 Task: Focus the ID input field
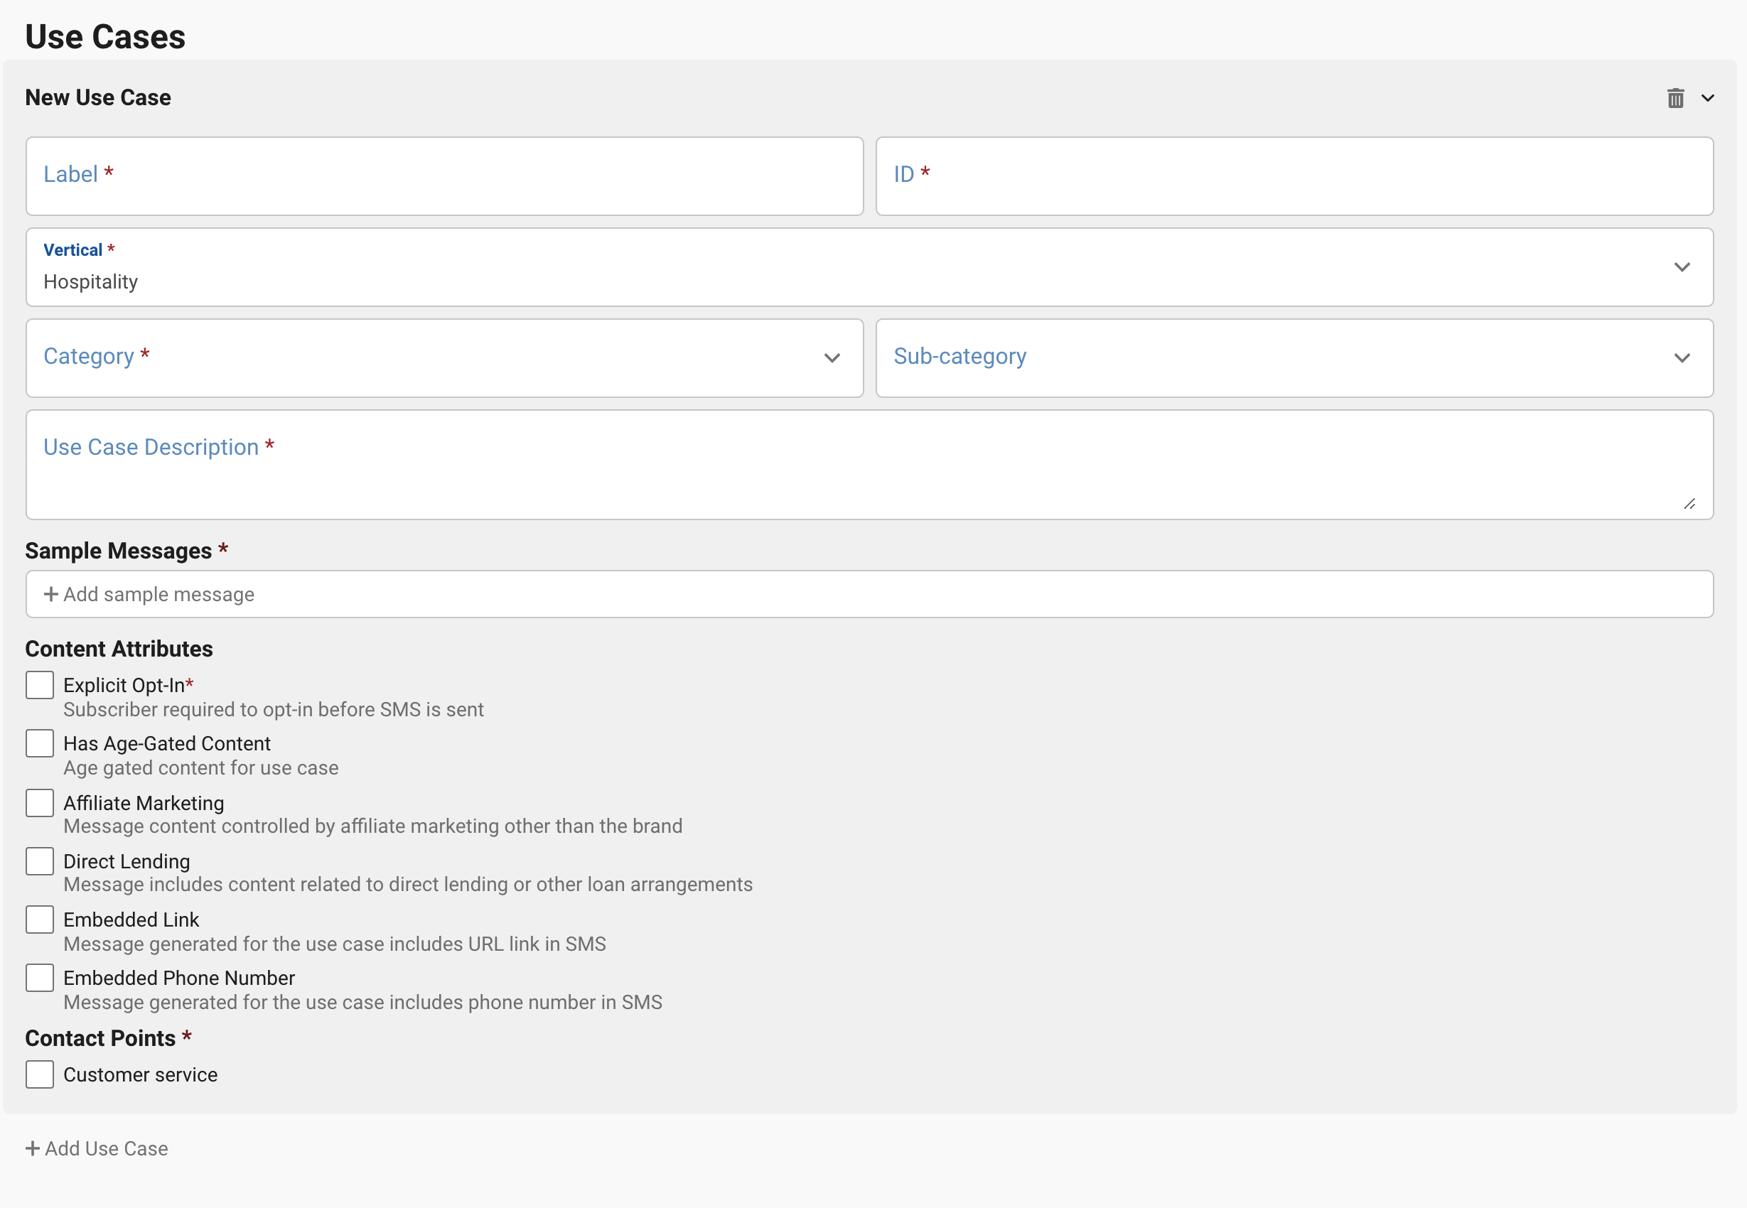click(x=1294, y=176)
